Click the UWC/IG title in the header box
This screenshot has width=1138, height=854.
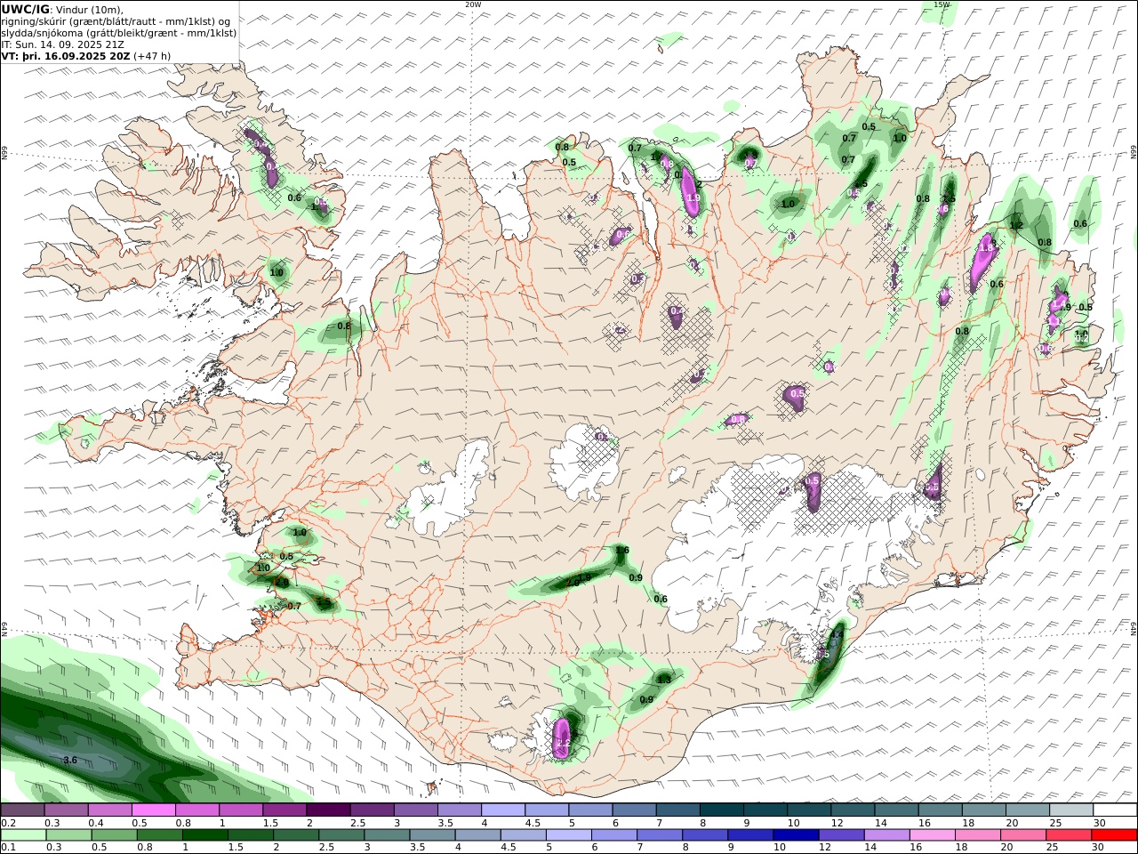pos(26,9)
